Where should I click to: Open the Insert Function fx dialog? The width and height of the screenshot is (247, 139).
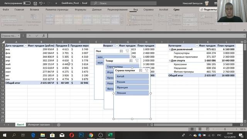tap(44, 36)
